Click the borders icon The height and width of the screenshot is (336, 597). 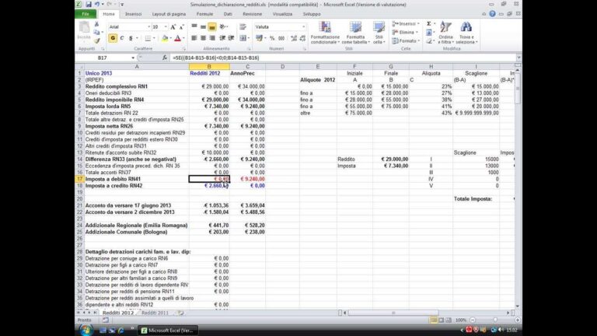click(x=148, y=38)
